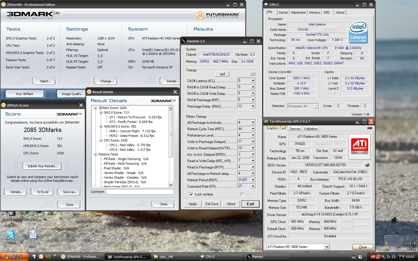Click the orange Quick Launch icon beside Firefox

(41, 257)
